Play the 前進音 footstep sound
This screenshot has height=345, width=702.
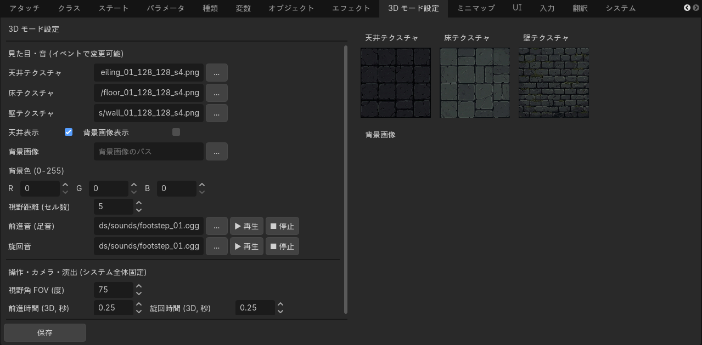tap(246, 226)
